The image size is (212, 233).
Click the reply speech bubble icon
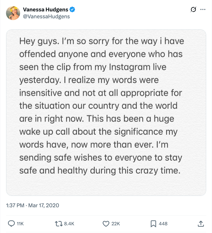(x=12, y=224)
